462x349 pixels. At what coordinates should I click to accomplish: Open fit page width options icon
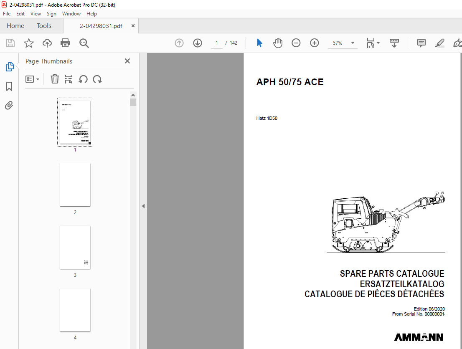(373, 43)
